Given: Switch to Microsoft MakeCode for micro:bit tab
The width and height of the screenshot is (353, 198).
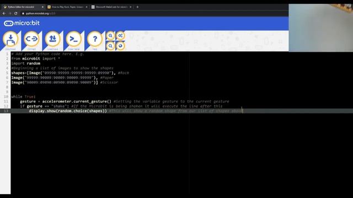Looking at the screenshot, I should coord(111,7).
